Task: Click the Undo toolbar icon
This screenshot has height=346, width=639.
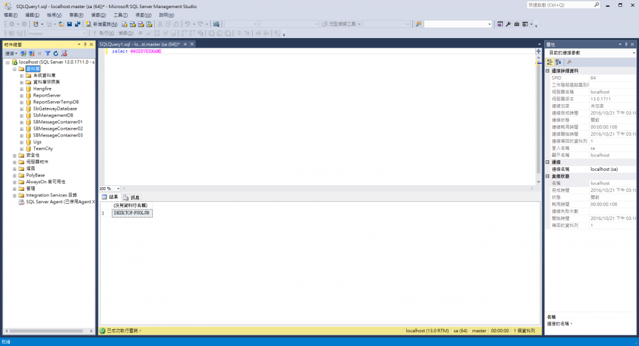Action: [x=187, y=24]
